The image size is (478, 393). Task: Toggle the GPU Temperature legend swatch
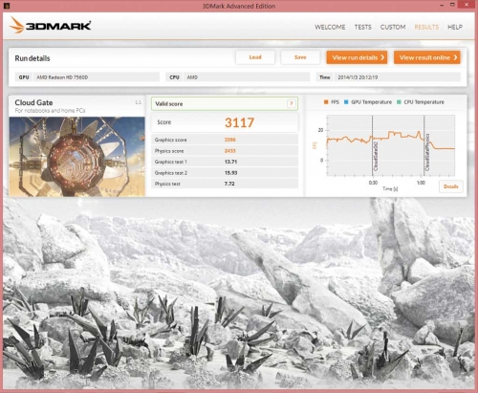click(346, 102)
